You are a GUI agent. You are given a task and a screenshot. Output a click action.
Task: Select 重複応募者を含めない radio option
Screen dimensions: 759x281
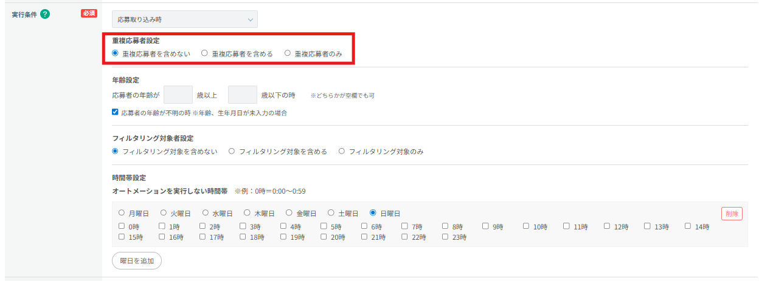[116, 53]
